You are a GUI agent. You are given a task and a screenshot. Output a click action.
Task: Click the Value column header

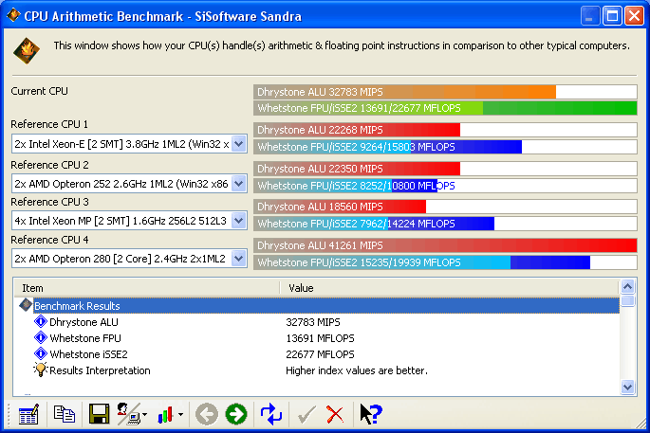(x=450, y=288)
